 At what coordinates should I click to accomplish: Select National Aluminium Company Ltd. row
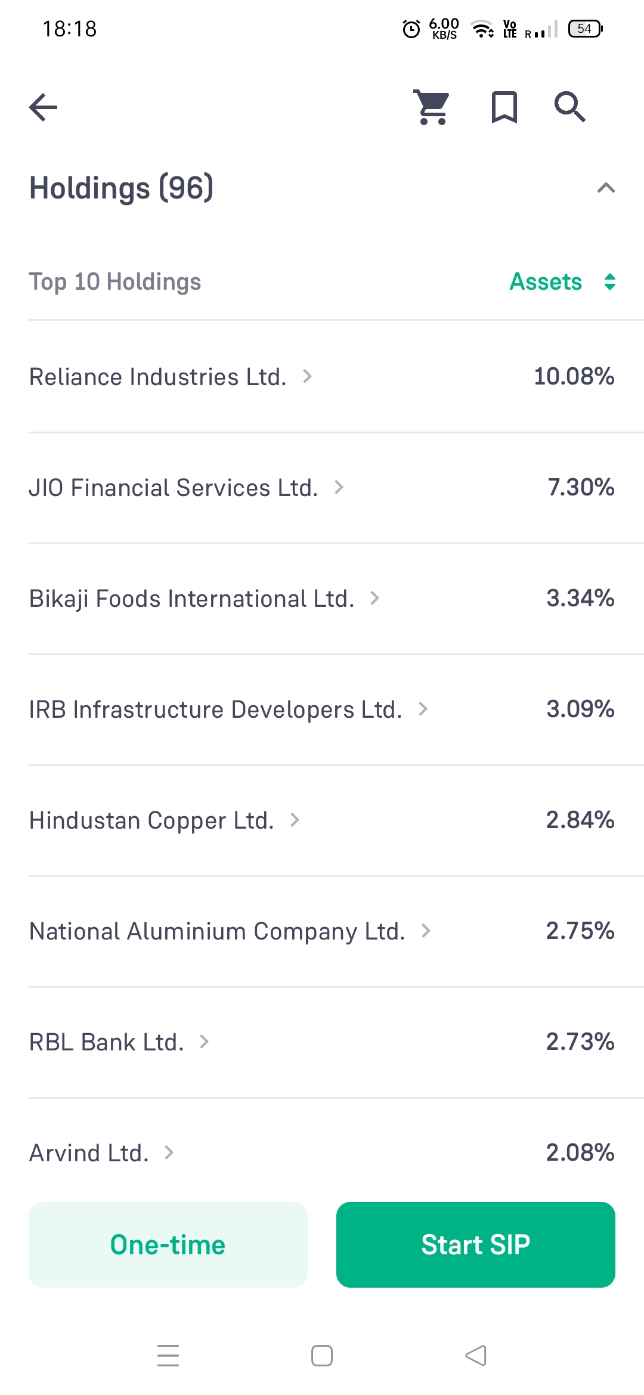217,931
